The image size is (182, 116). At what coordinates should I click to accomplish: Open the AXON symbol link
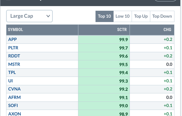point(15,114)
